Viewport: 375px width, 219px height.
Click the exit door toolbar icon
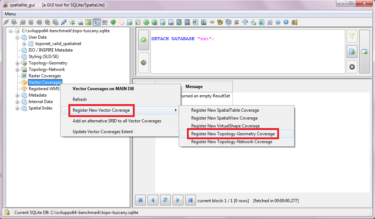[x=294, y=23]
